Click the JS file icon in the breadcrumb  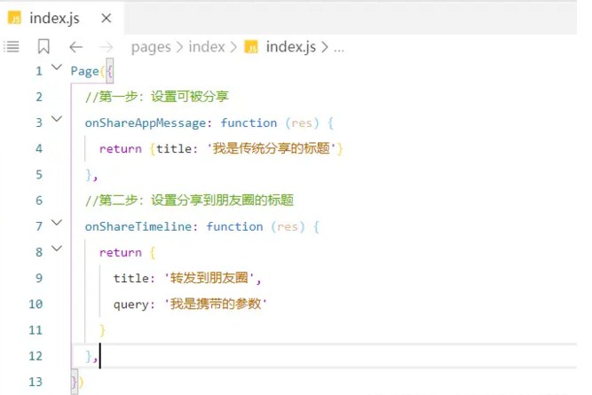pyautogui.click(x=251, y=47)
